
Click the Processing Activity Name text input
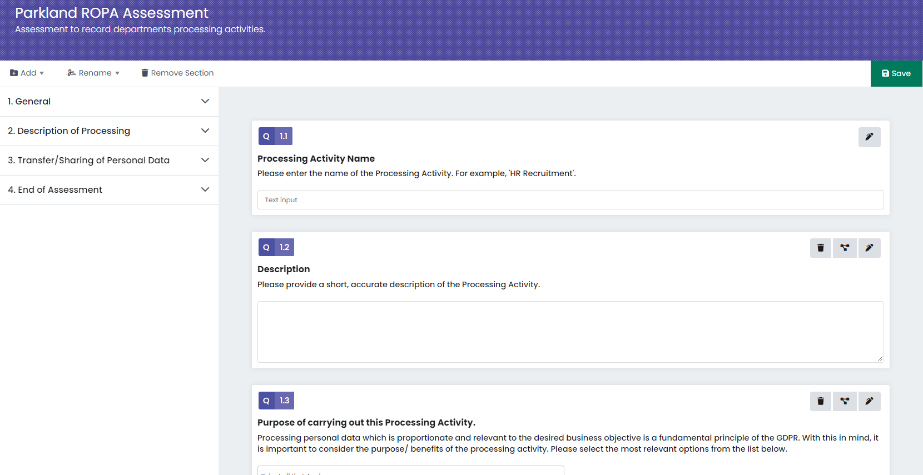pos(570,200)
